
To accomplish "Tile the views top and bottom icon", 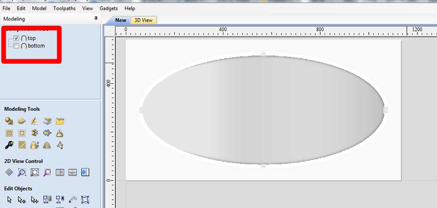I will [x=73, y=172].
